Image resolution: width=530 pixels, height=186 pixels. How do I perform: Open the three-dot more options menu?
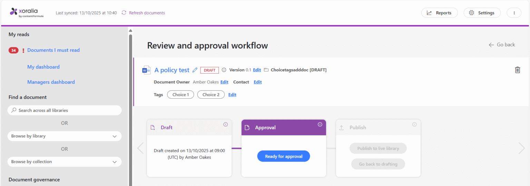click(x=514, y=13)
